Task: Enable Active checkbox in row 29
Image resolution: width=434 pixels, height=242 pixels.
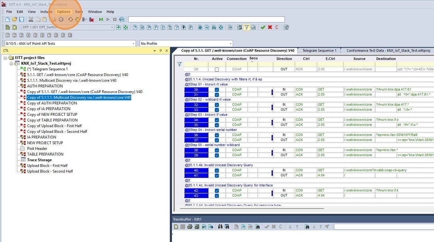Action: click(217, 69)
